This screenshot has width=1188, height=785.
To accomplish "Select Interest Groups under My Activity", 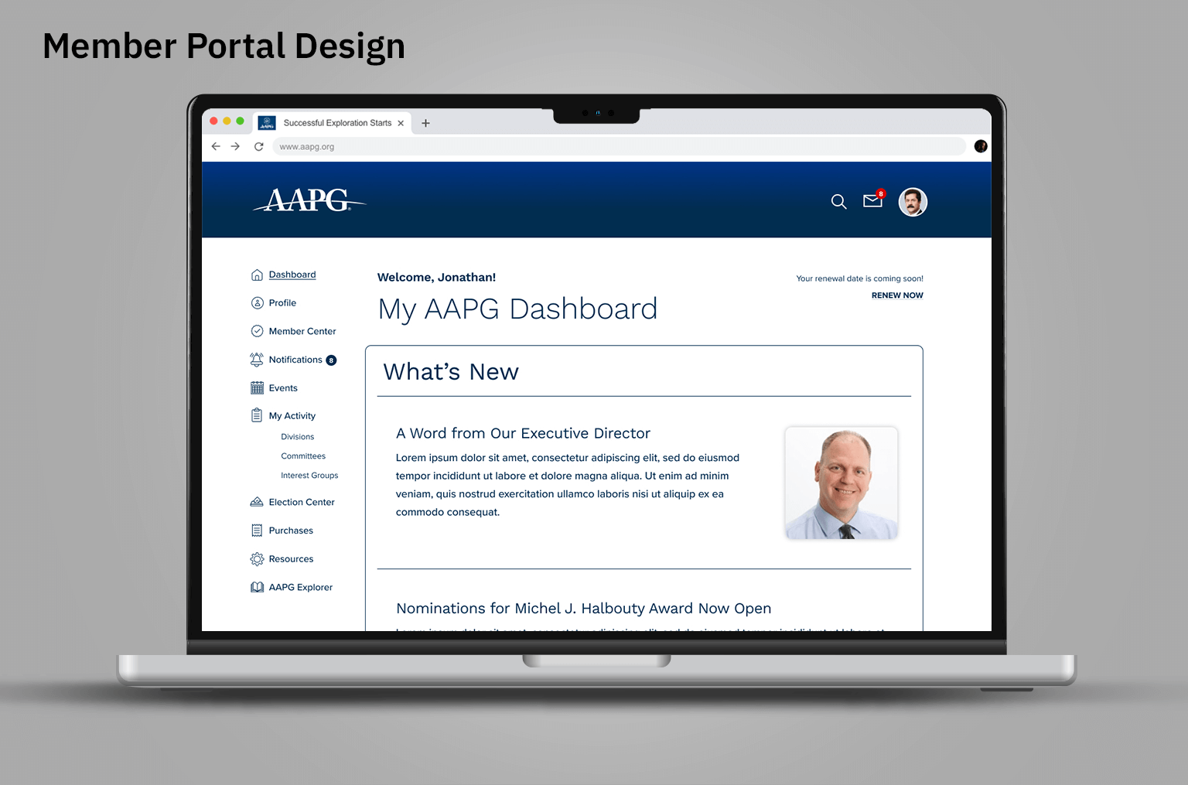I will [309, 476].
